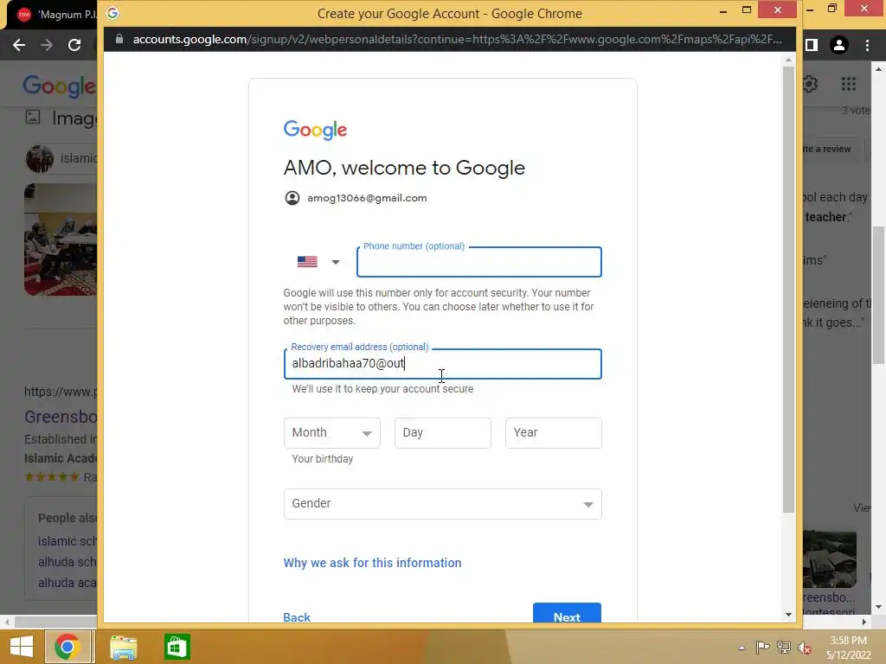886x664 pixels.
Task: Open the country flag code dropdown
Action: click(x=318, y=262)
